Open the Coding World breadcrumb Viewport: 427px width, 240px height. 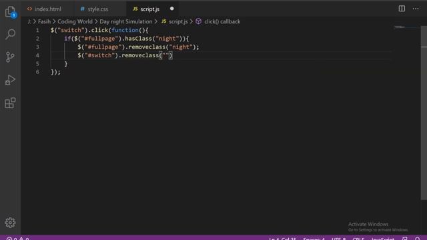coord(75,21)
